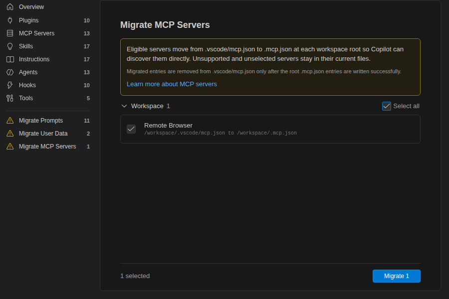
Task: Click the Migrate Prompts count 11
Action: (x=87, y=121)
